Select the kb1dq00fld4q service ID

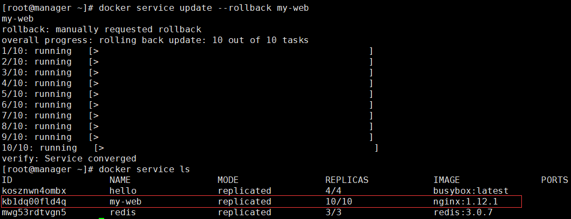tap(34, 202)
